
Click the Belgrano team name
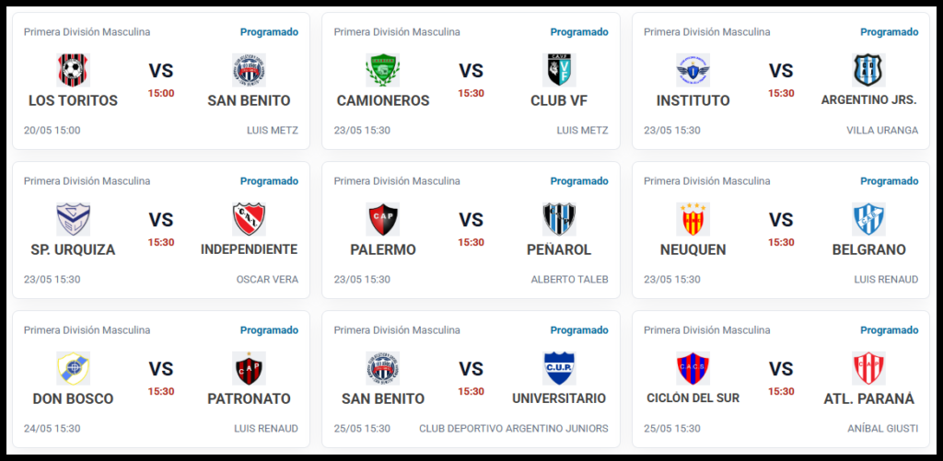869,249
